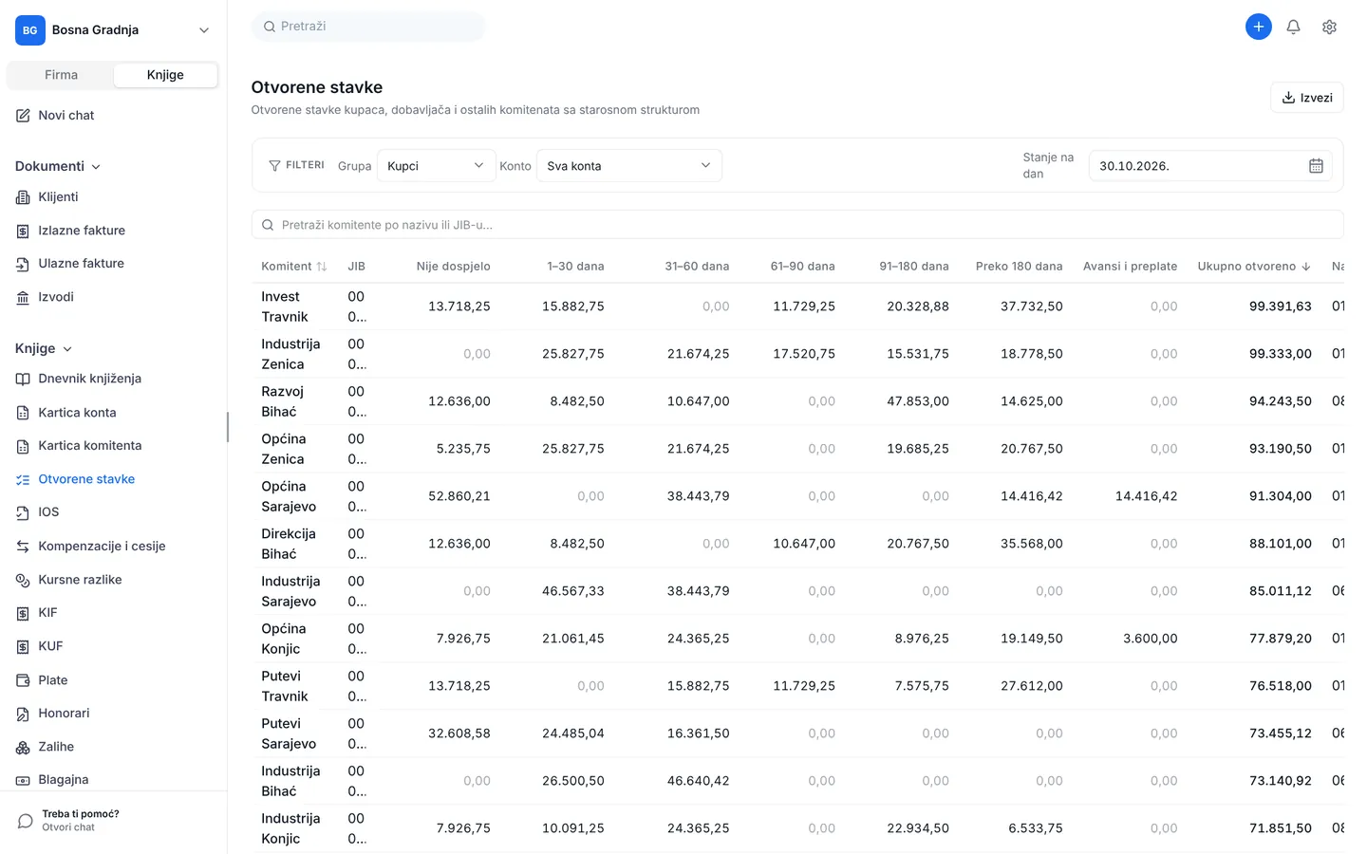Click the Ulazne fakture icon

point(23,264)
